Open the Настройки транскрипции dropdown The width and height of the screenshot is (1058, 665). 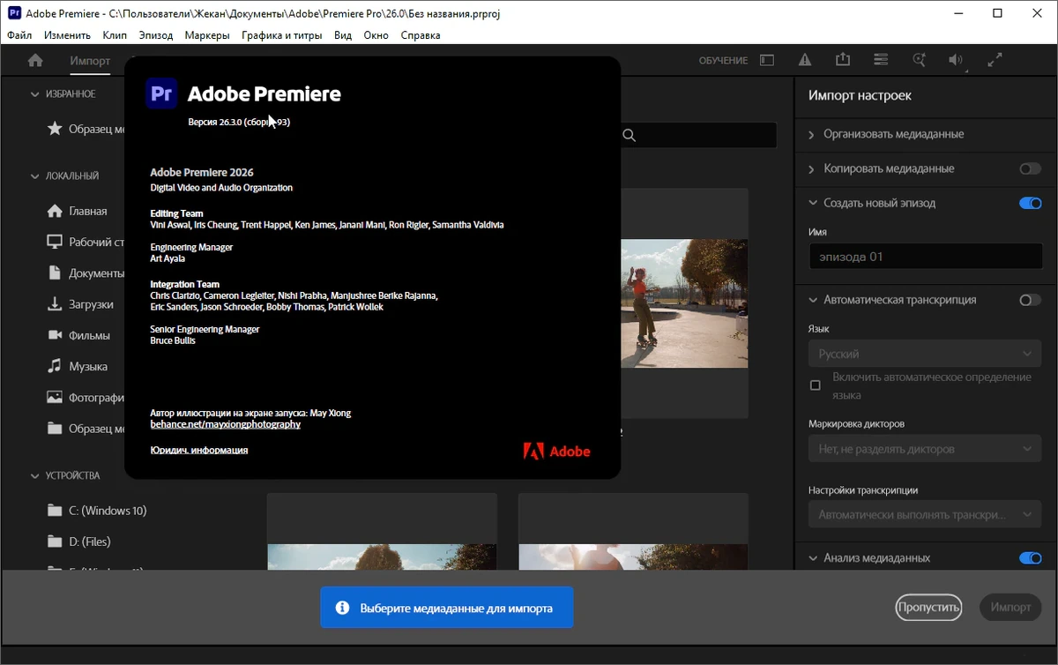[x=925, y=514]
